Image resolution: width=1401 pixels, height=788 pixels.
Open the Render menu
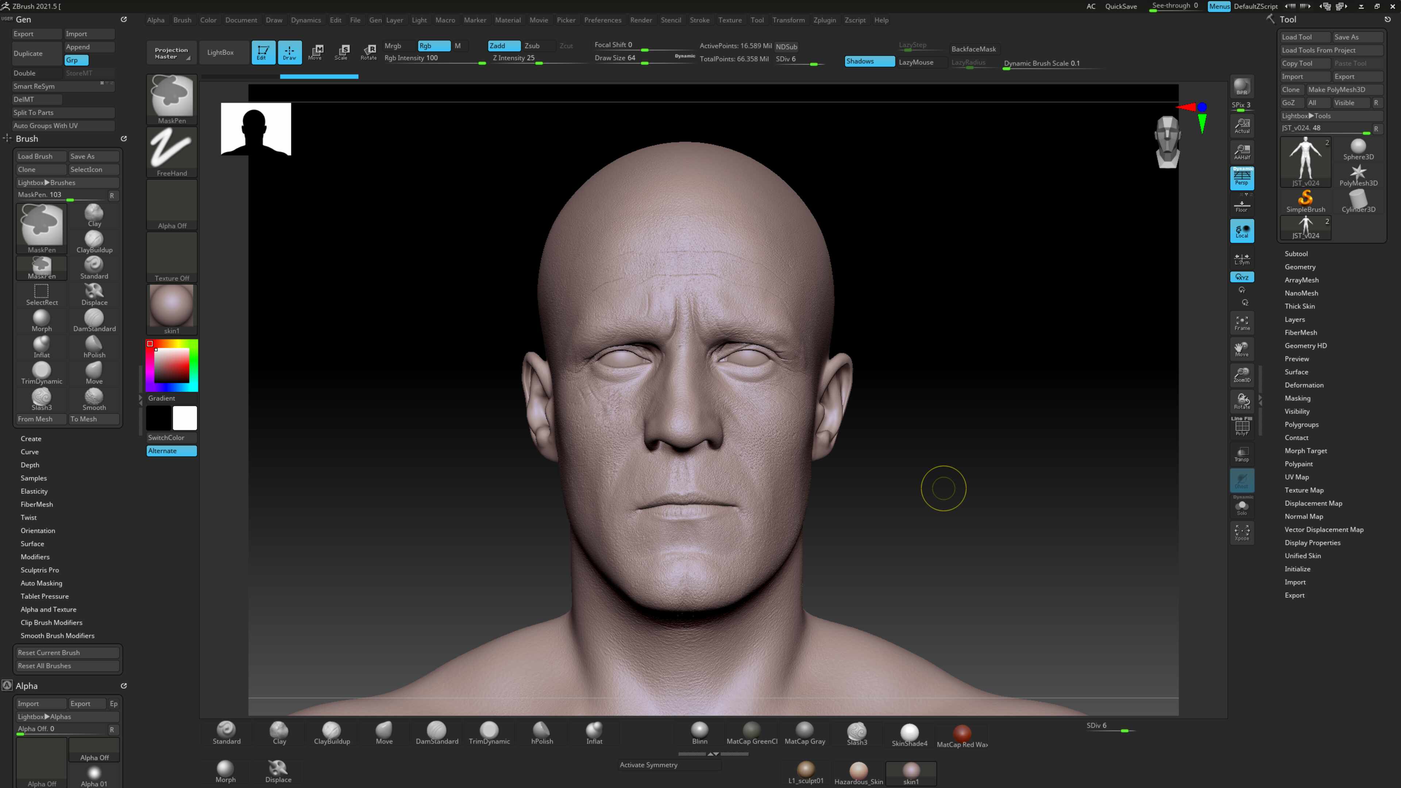(x=641, y=20)
